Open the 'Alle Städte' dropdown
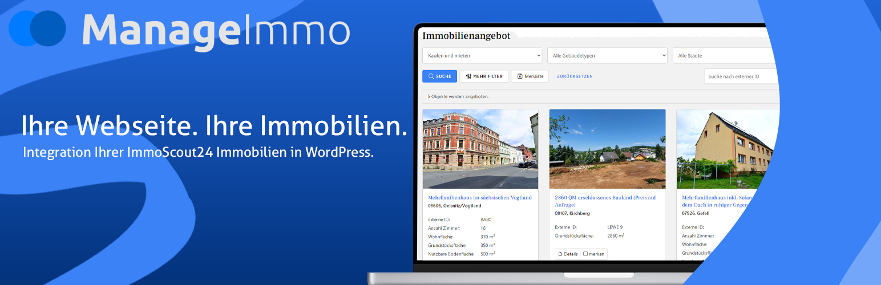 click(726, 55)
